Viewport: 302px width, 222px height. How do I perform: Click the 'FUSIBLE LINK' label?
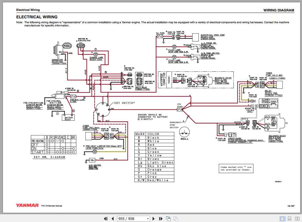(77, 100)
